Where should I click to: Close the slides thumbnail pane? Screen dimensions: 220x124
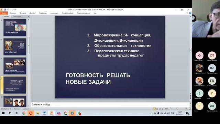(x=28, y=17)
